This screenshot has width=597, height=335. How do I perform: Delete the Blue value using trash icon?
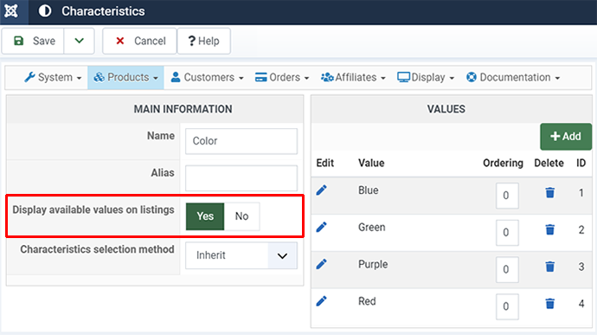pos(549,193)
